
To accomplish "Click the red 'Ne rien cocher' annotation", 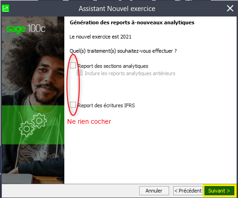I will 89,121.
